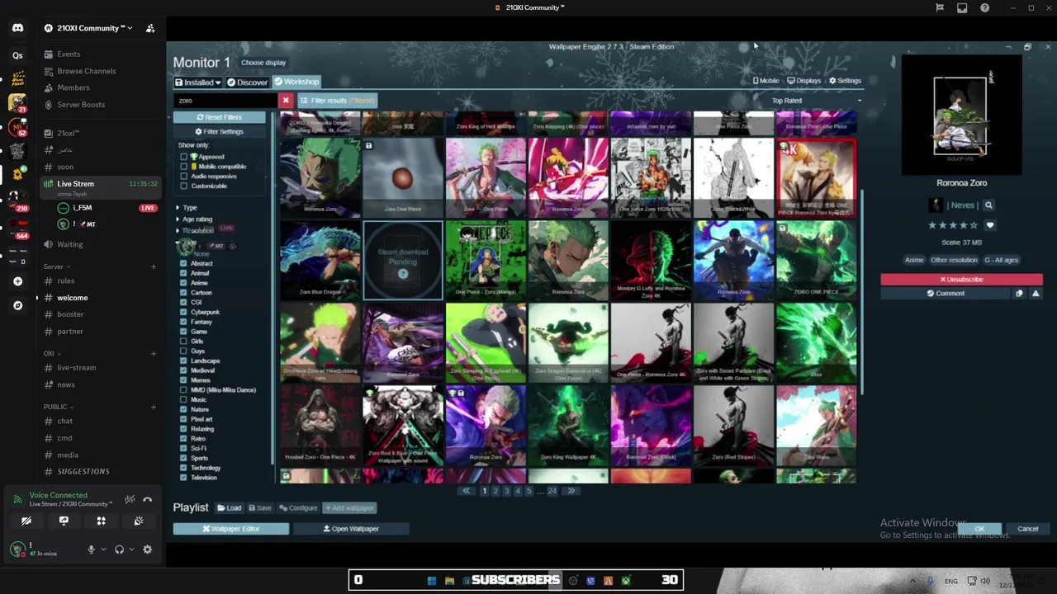
Task: Enable Mobile compatible filter checkbox
Action: pos(183,167)
